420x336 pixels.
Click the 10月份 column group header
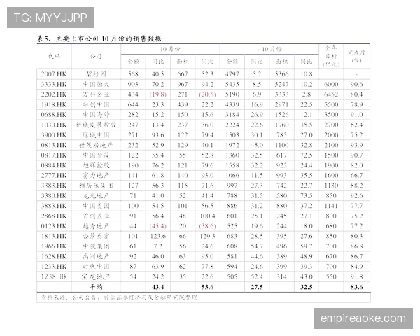170,49
